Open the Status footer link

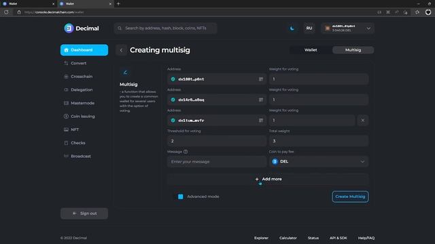[313, 238]
